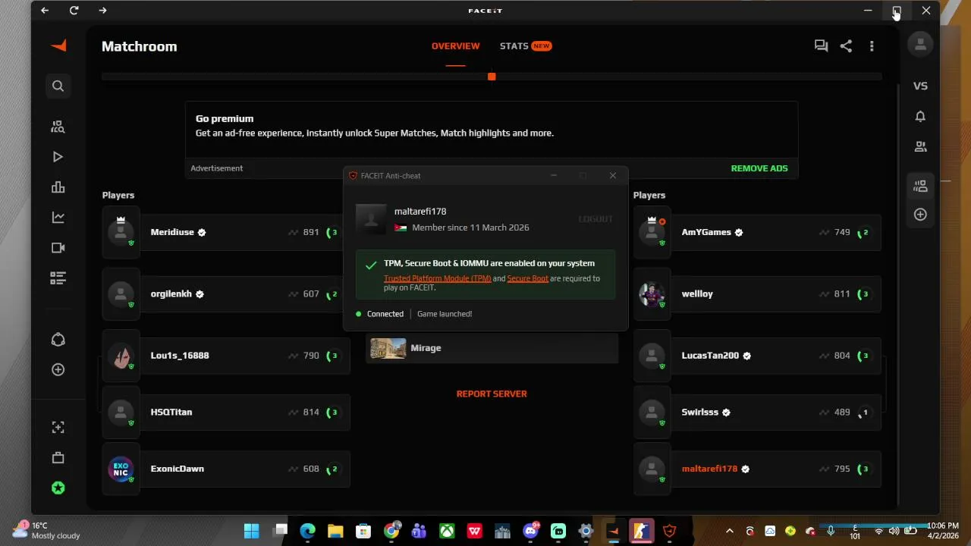
Task: Open the search icon in left sidebar
Action: coord(58,86)
